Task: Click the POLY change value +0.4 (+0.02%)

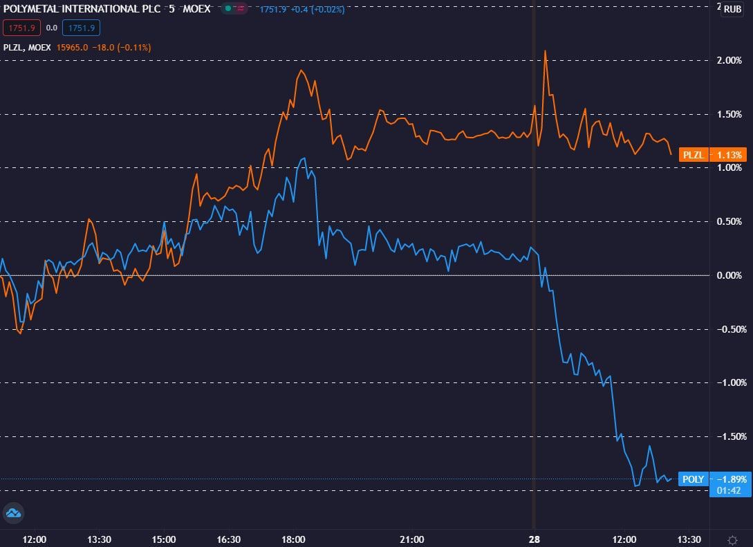Action: pyautogui.click(x=317, y=9)
